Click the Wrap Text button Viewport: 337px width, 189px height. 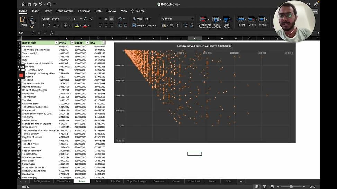[141, 19]
